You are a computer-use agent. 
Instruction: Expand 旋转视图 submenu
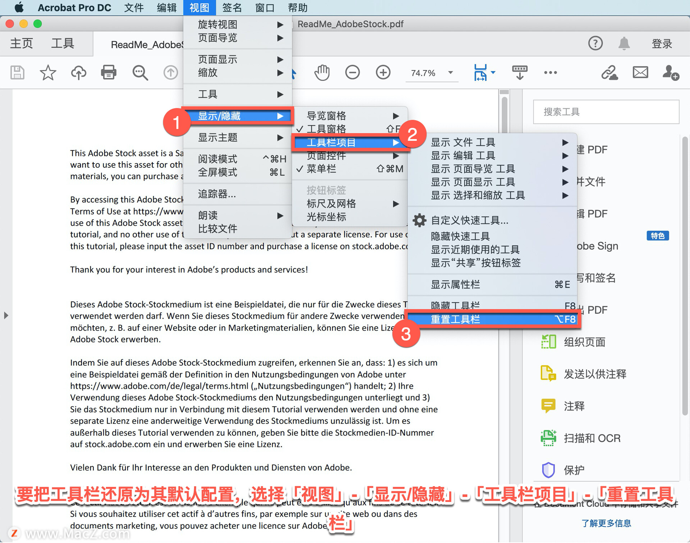(238, 24)
